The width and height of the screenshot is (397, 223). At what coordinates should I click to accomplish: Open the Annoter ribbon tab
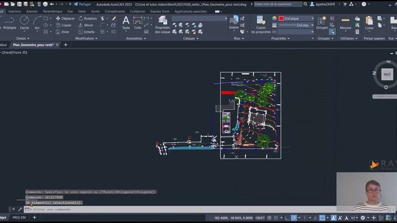32,11
